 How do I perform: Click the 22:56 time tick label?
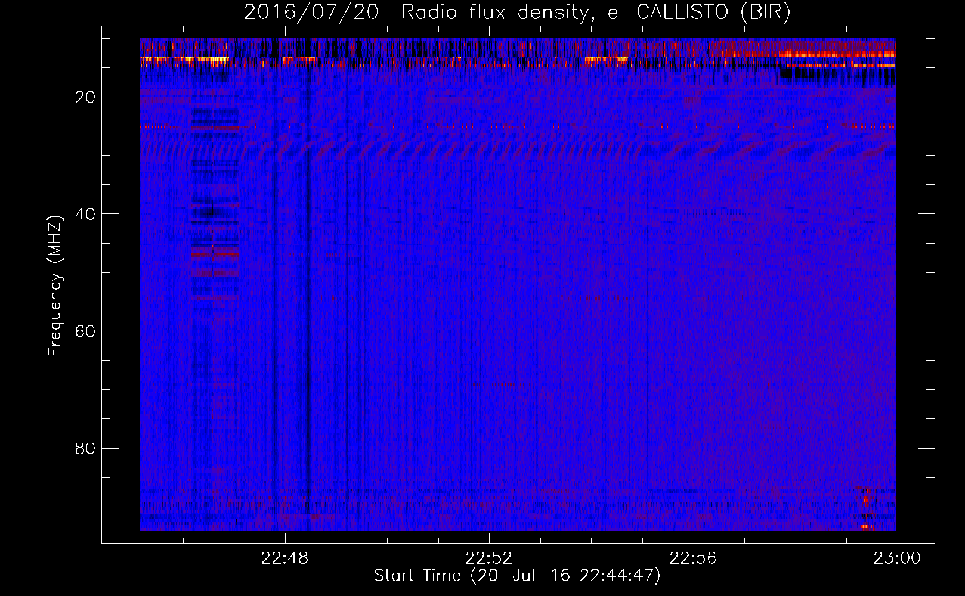693,558
